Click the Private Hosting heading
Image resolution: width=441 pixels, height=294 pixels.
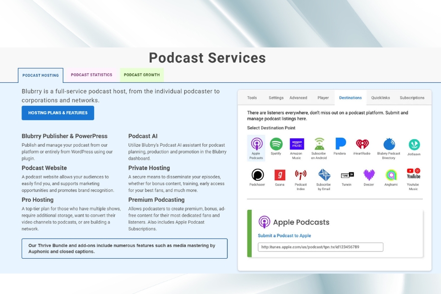click(149, 168)
